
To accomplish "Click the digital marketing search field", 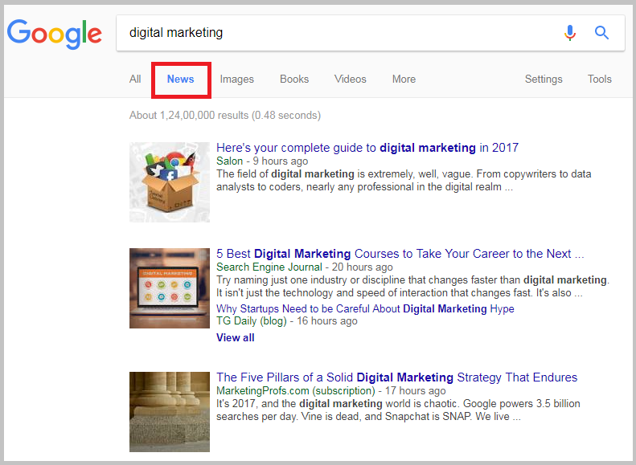I will [x=338, y=33].
